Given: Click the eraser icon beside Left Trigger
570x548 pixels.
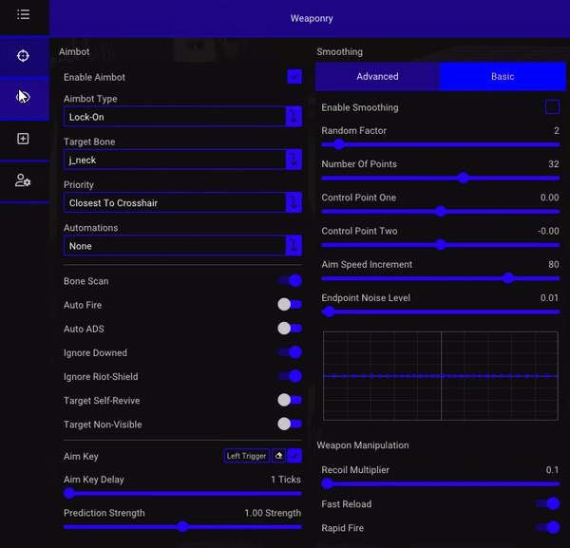Looking at the screenshot, I should pyautogui.click(x=278, y=456).
